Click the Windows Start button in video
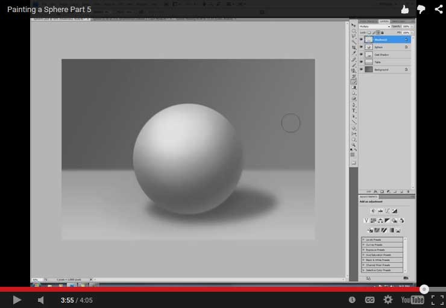 (x=36, y=284)
